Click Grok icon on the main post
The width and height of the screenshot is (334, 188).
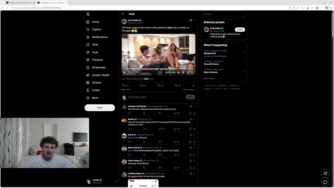190,20
